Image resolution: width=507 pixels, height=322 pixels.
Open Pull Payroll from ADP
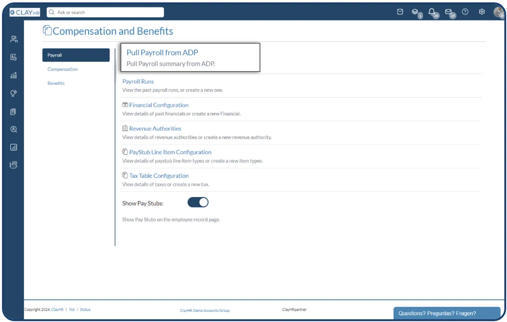pyautogui.click(x=162, y=52)
